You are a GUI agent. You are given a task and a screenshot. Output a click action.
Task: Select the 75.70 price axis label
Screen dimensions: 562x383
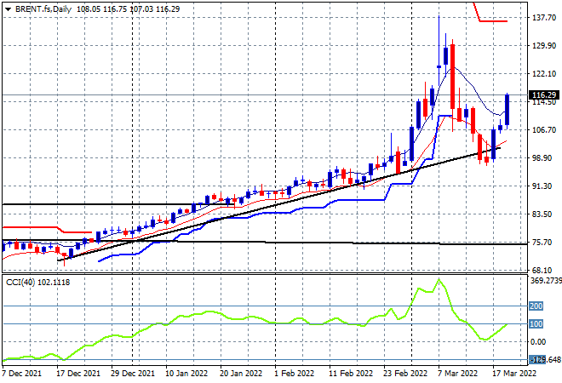(x=542, y=243)
